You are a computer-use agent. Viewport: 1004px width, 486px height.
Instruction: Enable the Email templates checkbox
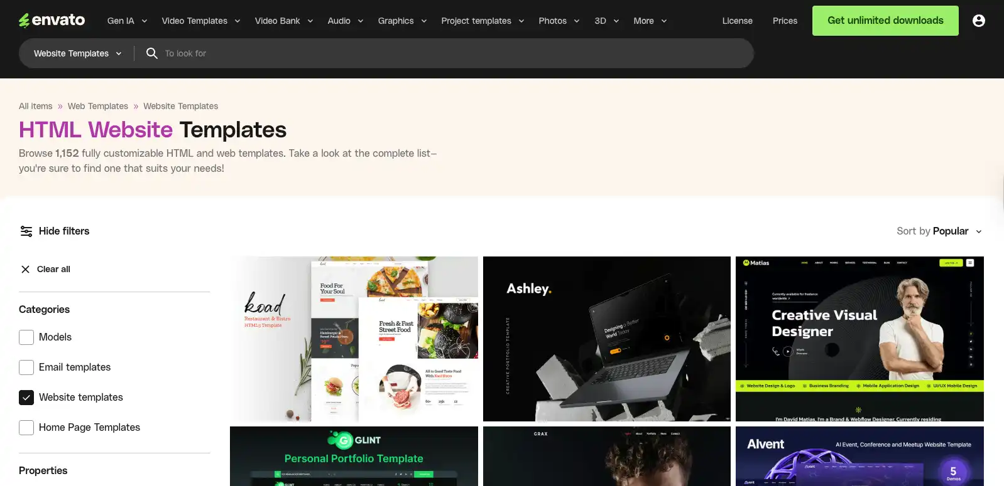click(x=26, y=367)
